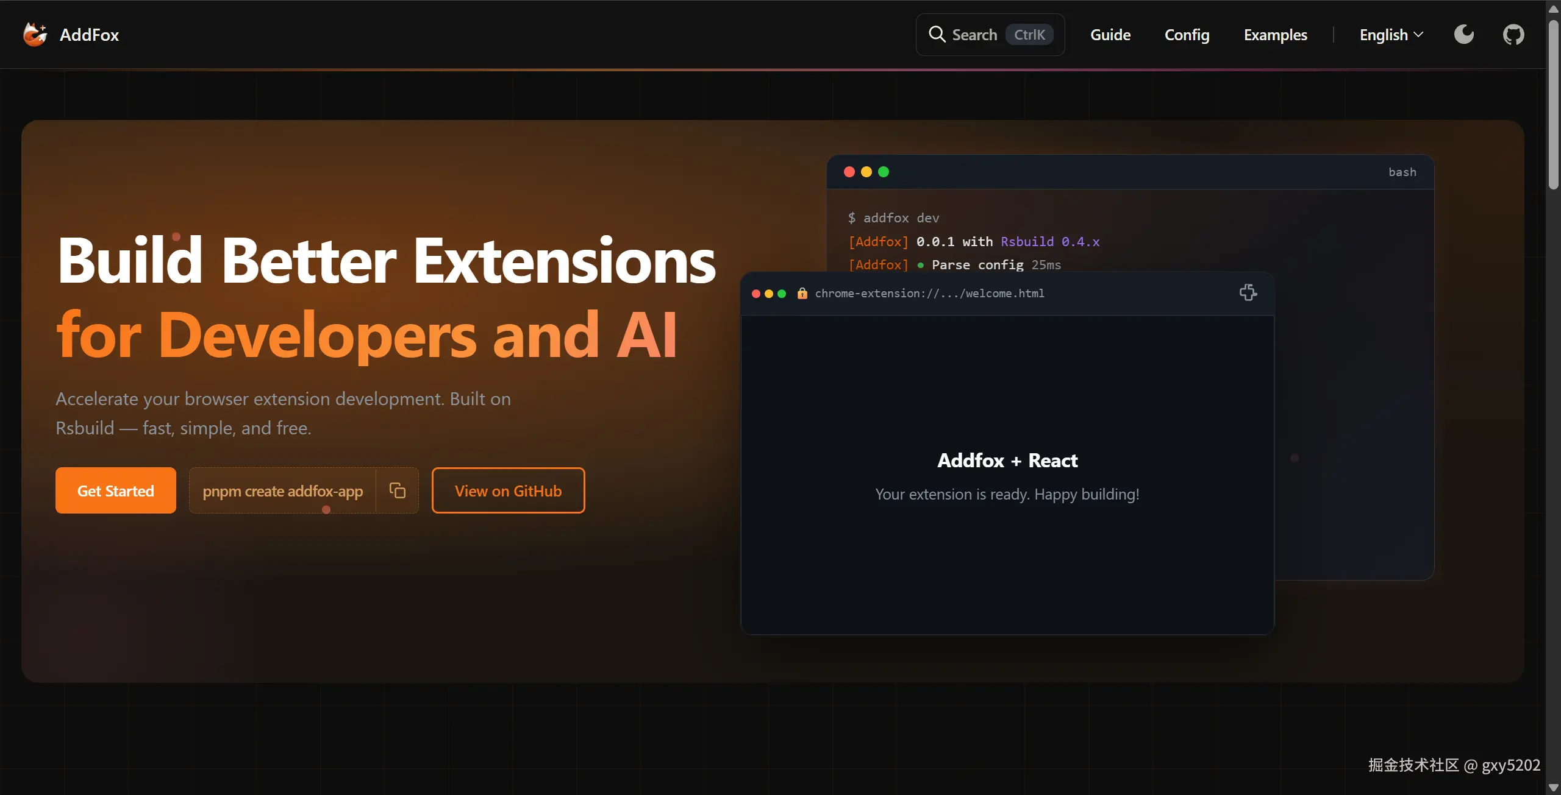Go to the Examples page
The image size is (1561, 795).
(1275, 35)
